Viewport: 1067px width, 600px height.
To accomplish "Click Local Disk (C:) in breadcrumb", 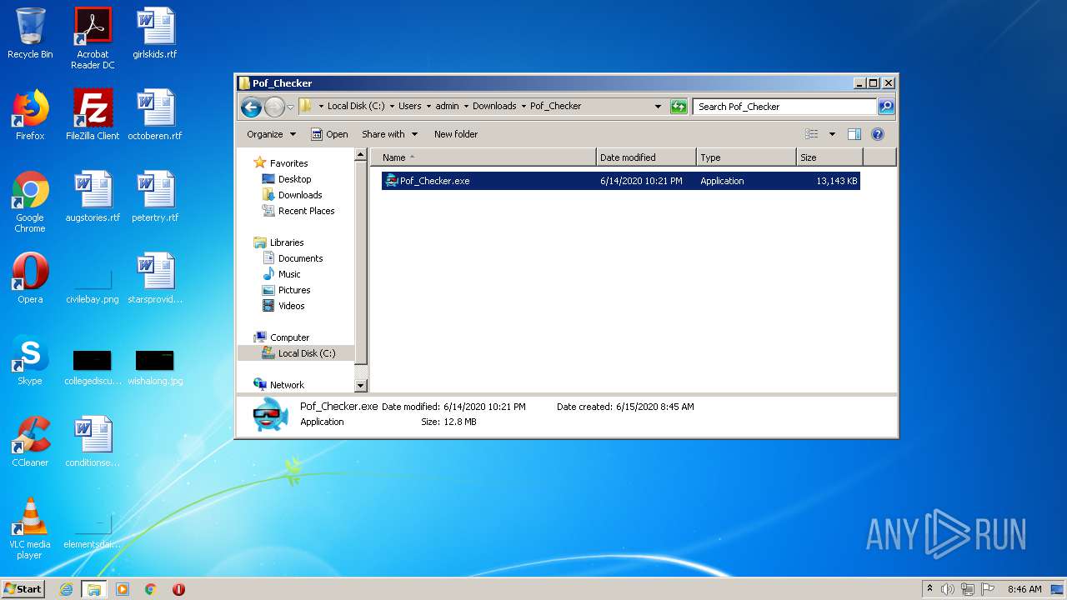I will pos(356,106).
